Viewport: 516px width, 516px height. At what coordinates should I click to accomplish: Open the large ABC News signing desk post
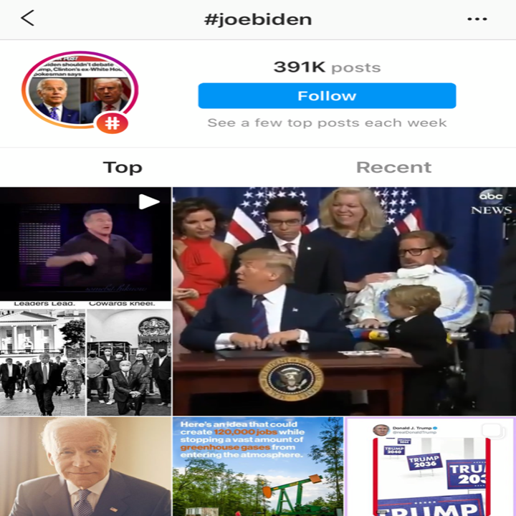344,301
